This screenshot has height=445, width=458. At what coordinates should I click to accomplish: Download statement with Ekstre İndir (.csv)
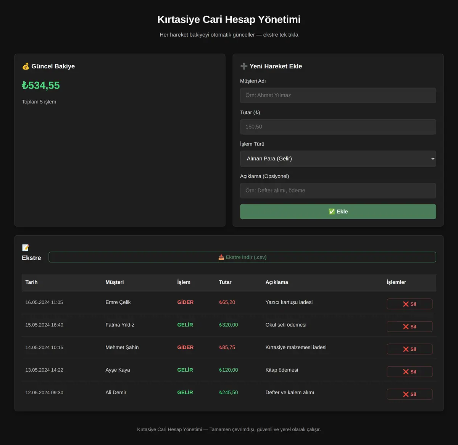242,257
